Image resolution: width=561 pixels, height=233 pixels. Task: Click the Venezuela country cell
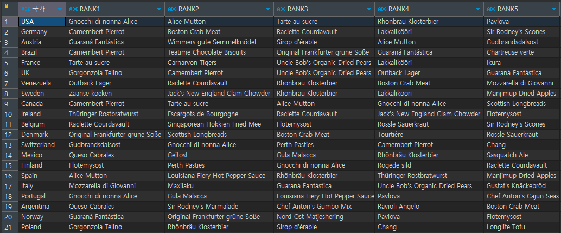42,83
